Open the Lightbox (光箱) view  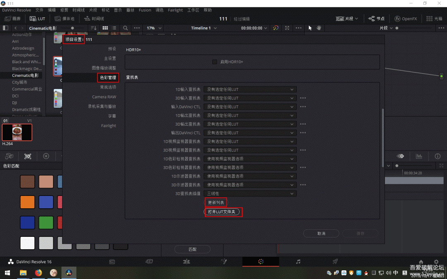(x=434, y=19)
